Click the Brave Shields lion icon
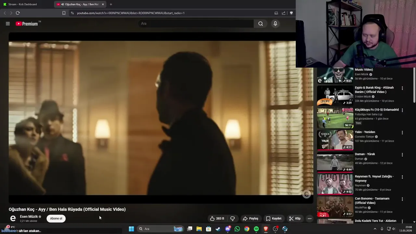This screenshot has height=234, width=416. [291, 13]
